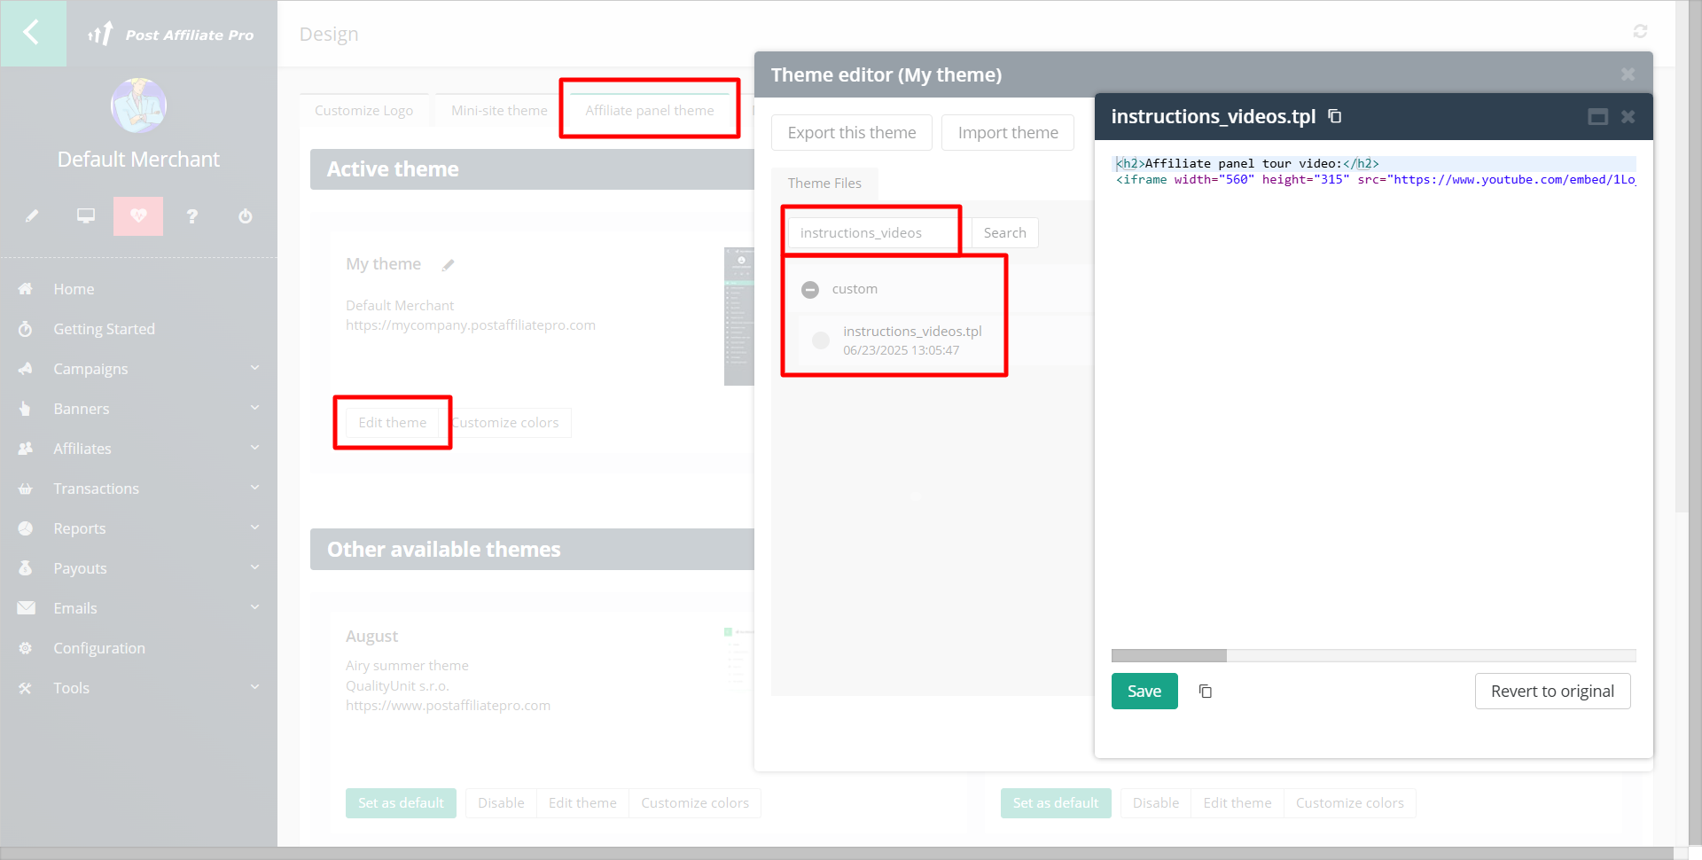Click the Banners pointer icon
The width and height of the screenshot is (1702, 860).
pos(26,409)
